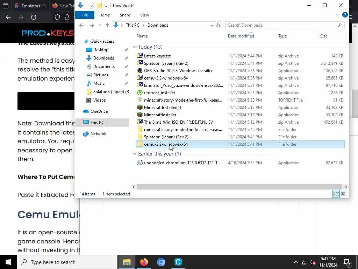Open the Quick Access Toolbar customize dropdown
Viewport: 358px width, 269px height.
click(x=106, y=6)
